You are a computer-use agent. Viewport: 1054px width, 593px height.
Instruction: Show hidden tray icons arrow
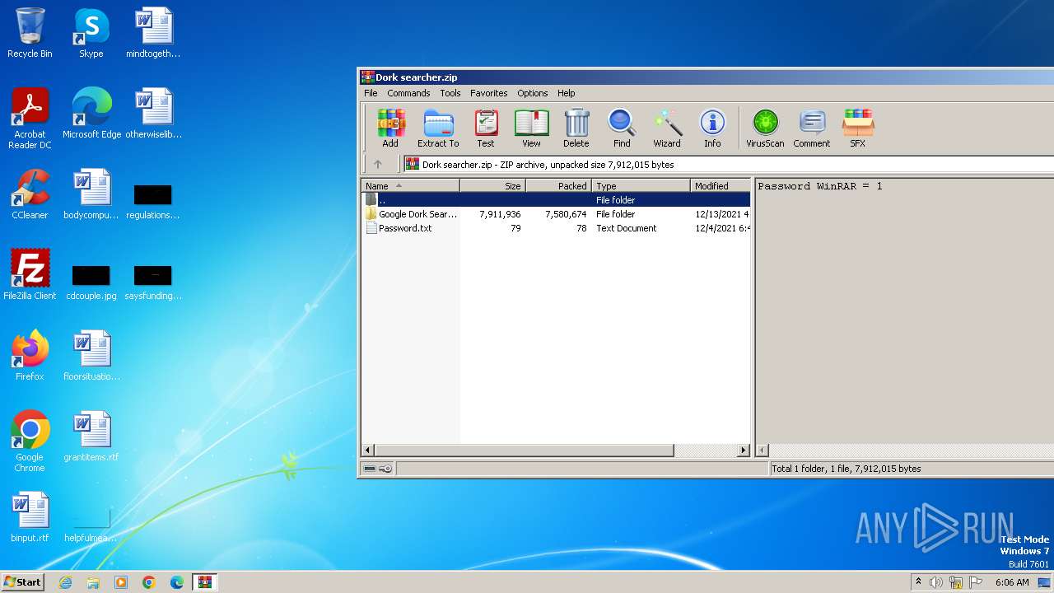point(918,582)
